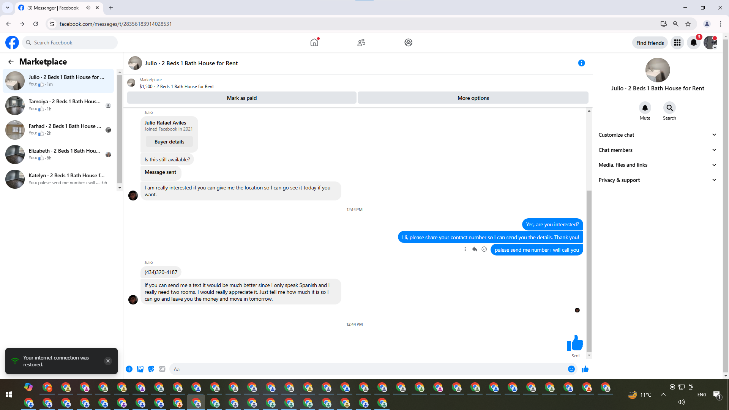
Task: Click the message text input field
Action: pos(368,369)
